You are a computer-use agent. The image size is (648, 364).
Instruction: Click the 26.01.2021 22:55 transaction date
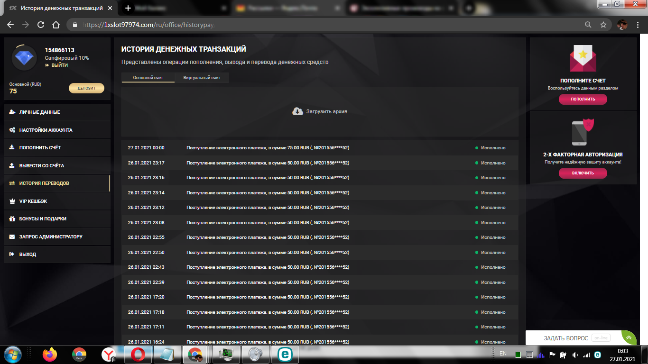coord(146,237)
